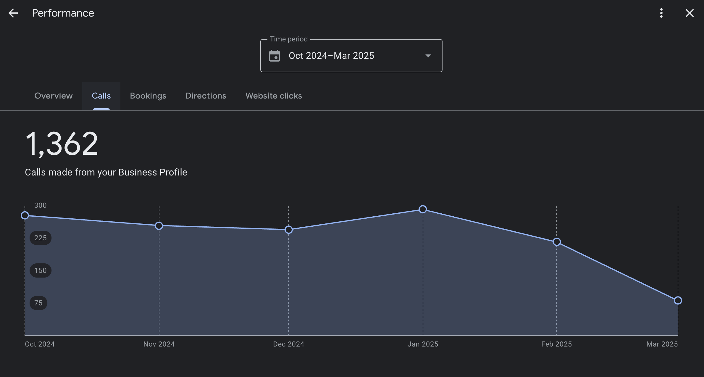704x377 pixels.
Task: Click the 1,362 total calls number
Action: [62, 144]
